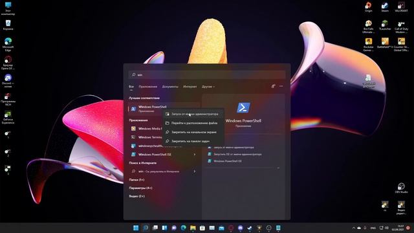
Task: Open the Rockstar Games desktop shortcut
Action: point(368,45)
